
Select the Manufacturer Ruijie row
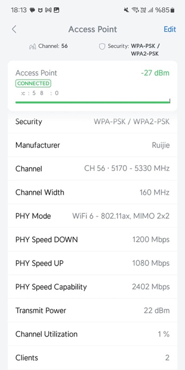point(93,145)
